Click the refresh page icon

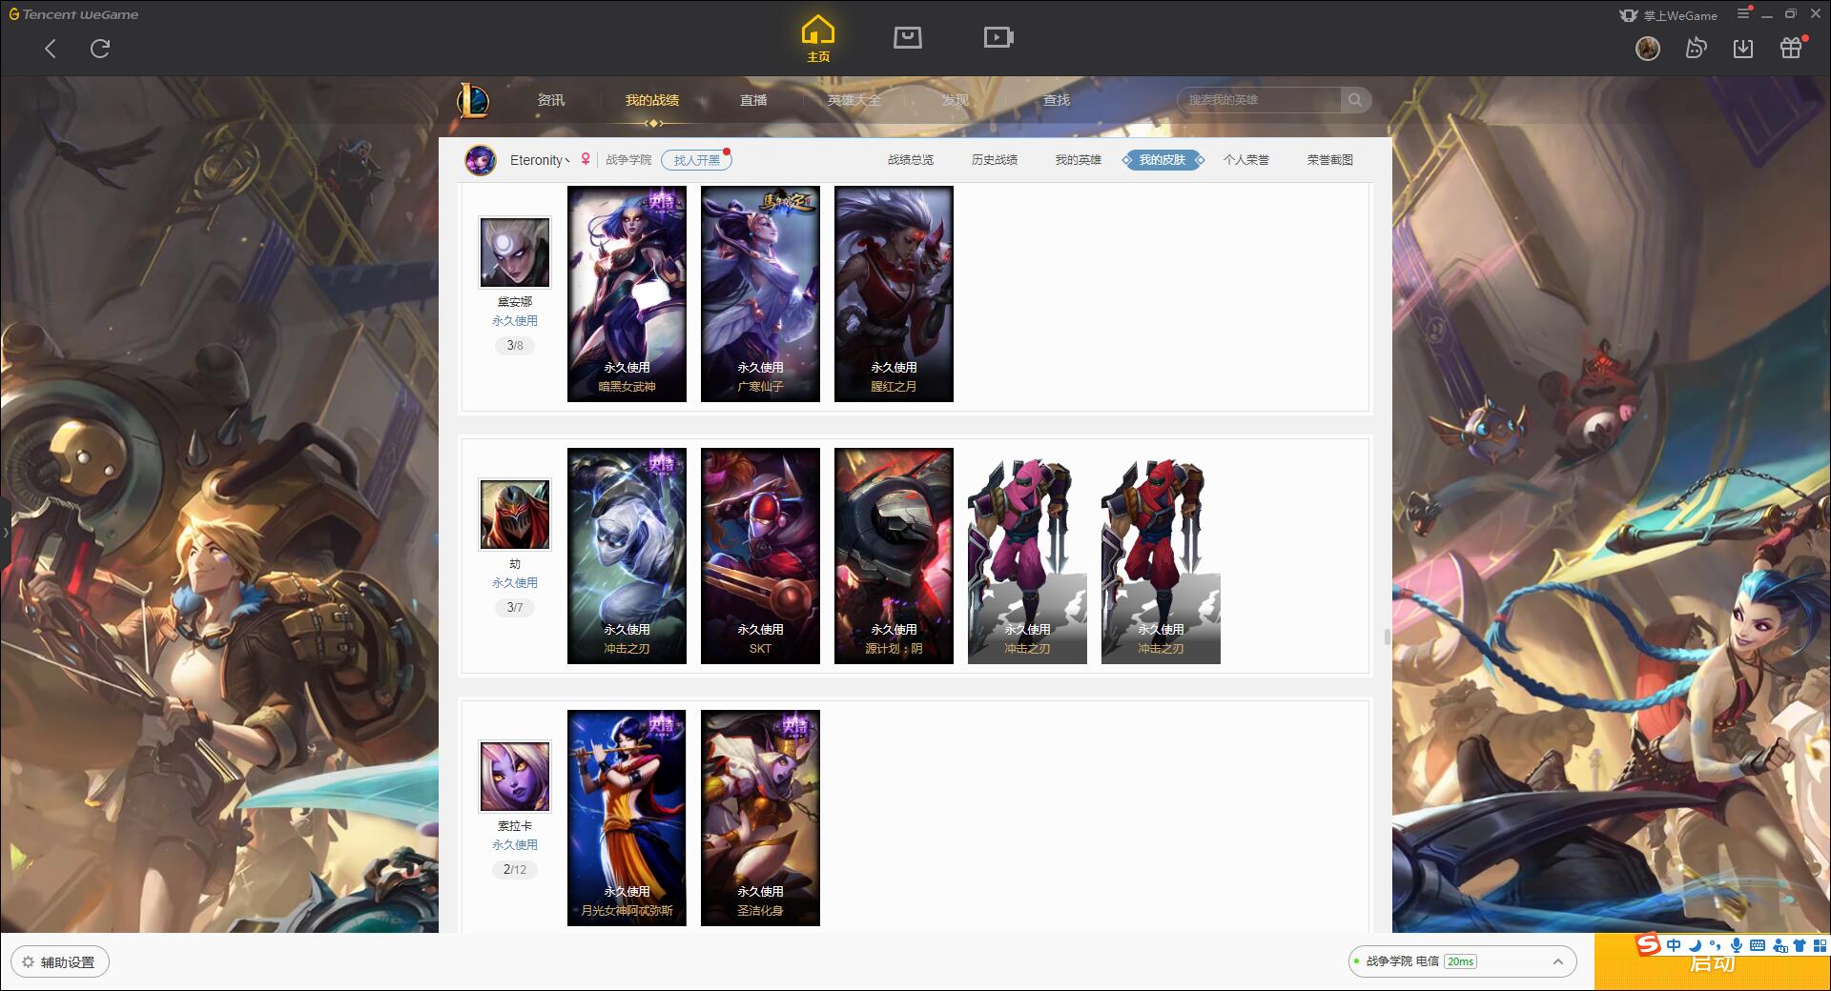point(100,49)
